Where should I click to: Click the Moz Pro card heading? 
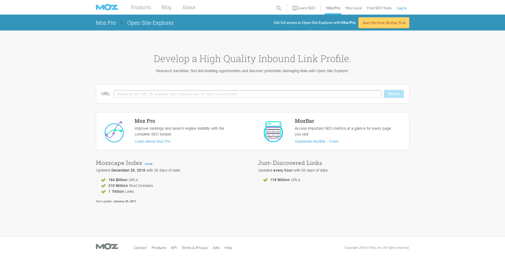pos(145,121)
